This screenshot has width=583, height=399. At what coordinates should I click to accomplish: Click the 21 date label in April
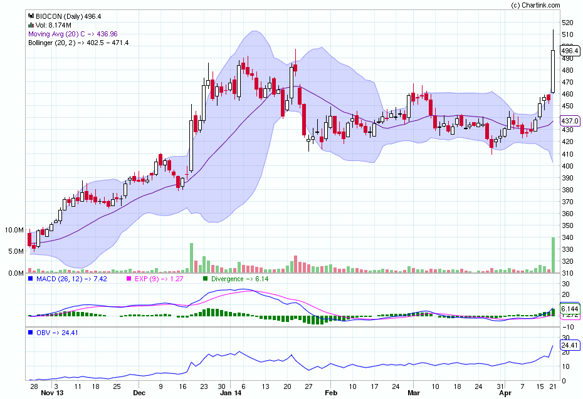553,386
